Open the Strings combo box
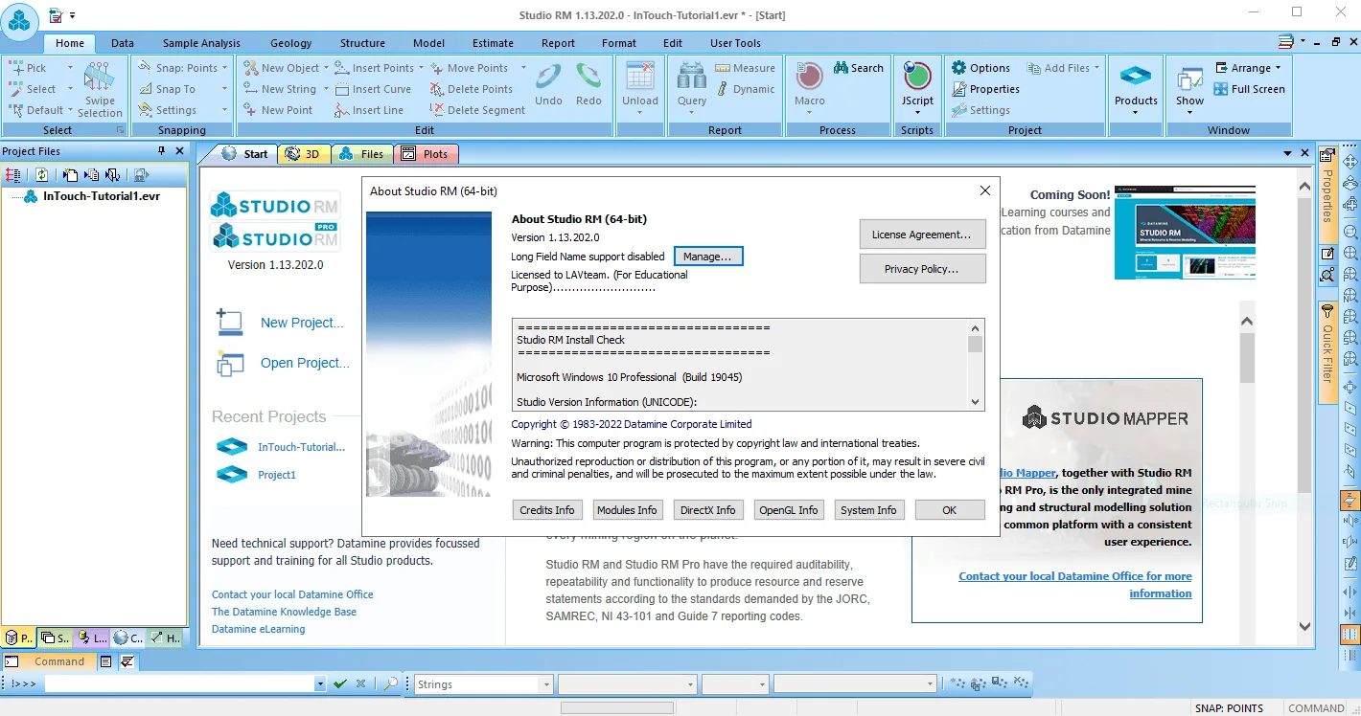This screenshot has height=716, width=1361. 484,684
